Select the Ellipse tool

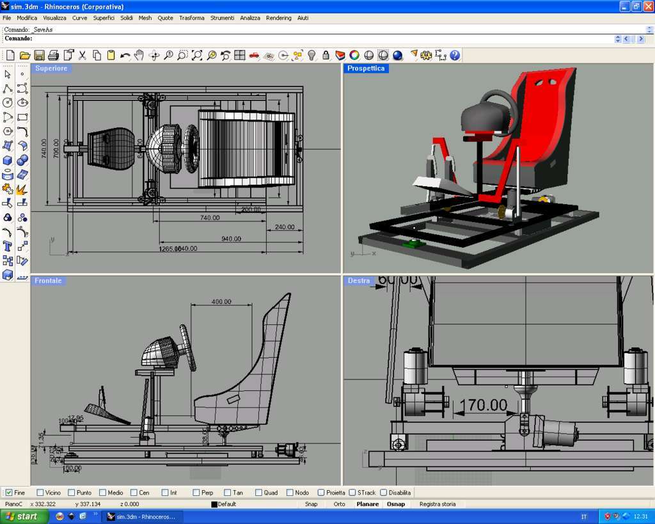click(x=22, y=103)
